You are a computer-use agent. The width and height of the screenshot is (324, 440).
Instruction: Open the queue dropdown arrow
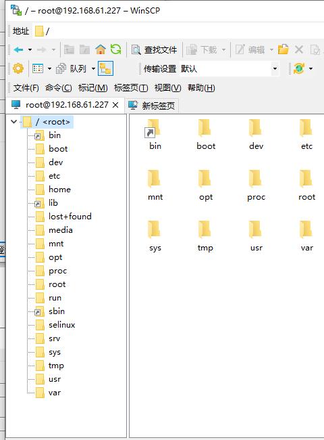pyautogui.click(x=93, y=68)
